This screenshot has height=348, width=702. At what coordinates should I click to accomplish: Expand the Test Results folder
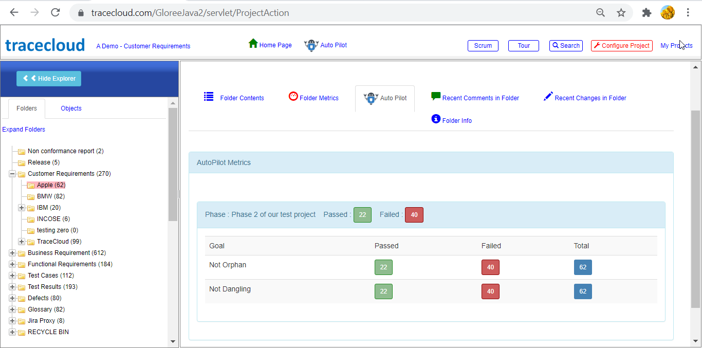point(12,287)
